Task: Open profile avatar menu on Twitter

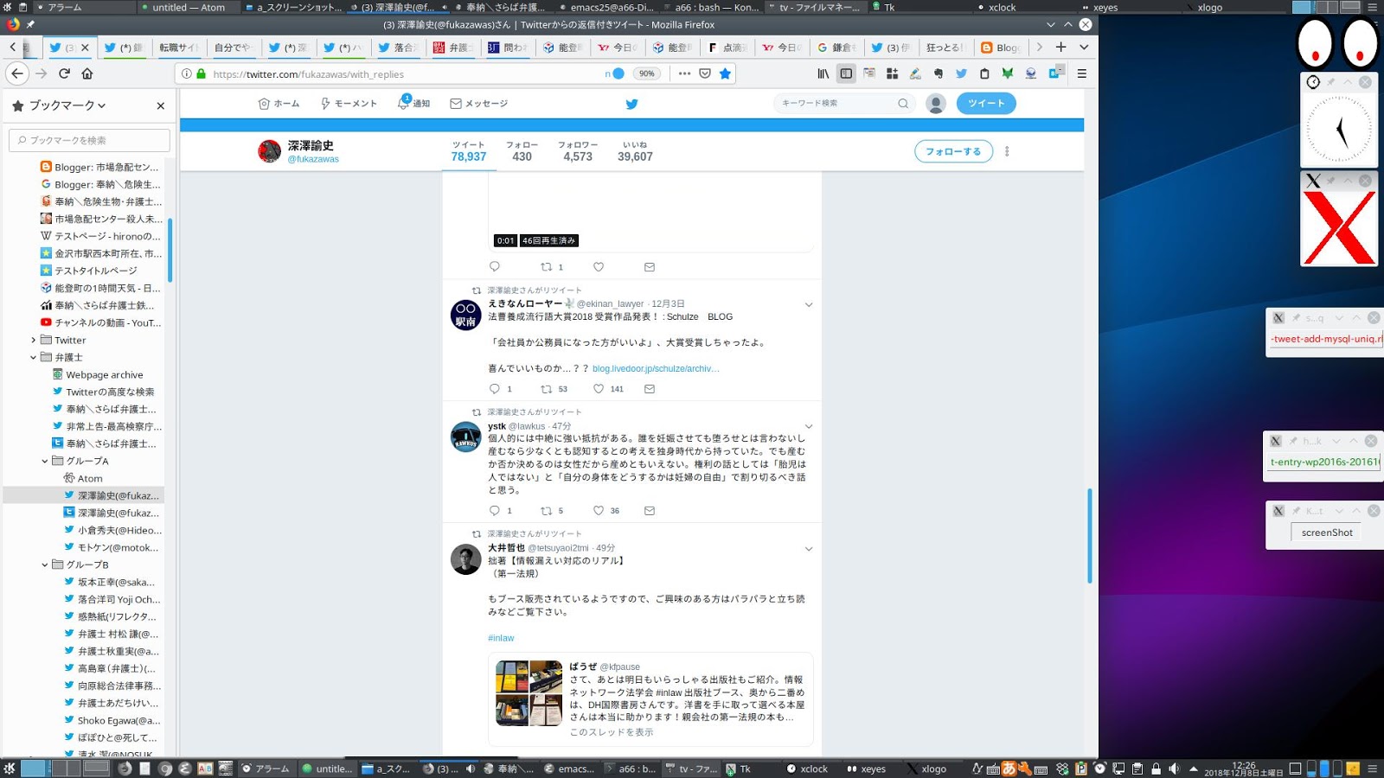Action: 935,104
